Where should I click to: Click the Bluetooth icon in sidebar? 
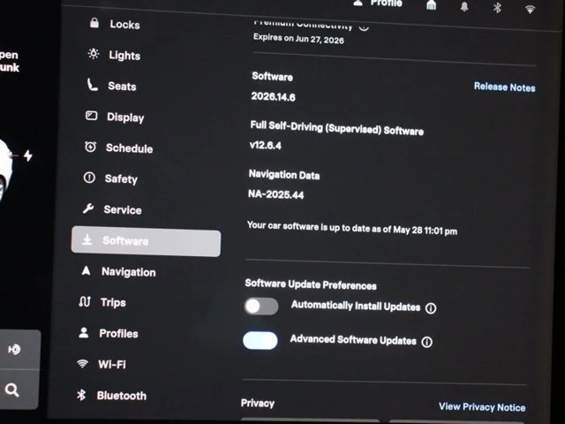tap(81, 395)
